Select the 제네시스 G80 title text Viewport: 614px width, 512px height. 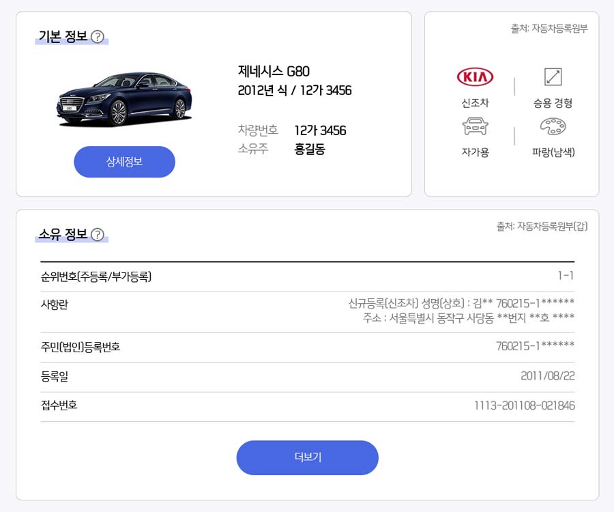[274, 71]
